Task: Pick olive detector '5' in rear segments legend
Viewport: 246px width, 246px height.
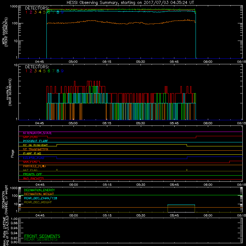Action: [44, 71]
